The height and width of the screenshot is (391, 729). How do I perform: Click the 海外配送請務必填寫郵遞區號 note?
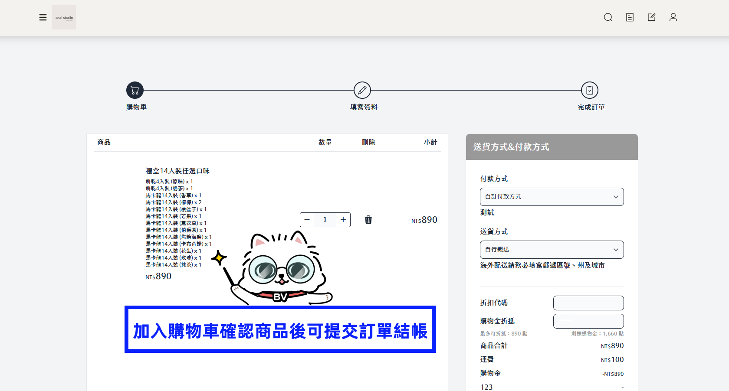pyautogui.click(x=542, y=265)
